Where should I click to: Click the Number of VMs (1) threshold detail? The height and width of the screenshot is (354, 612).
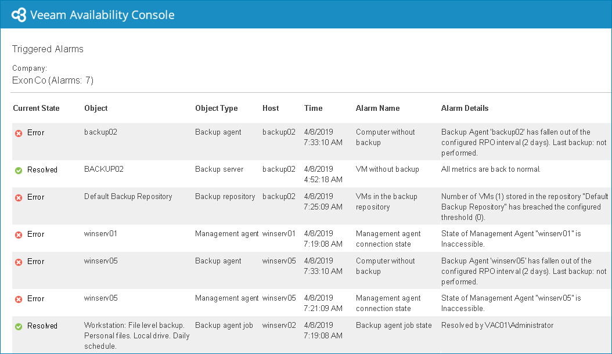524,207
